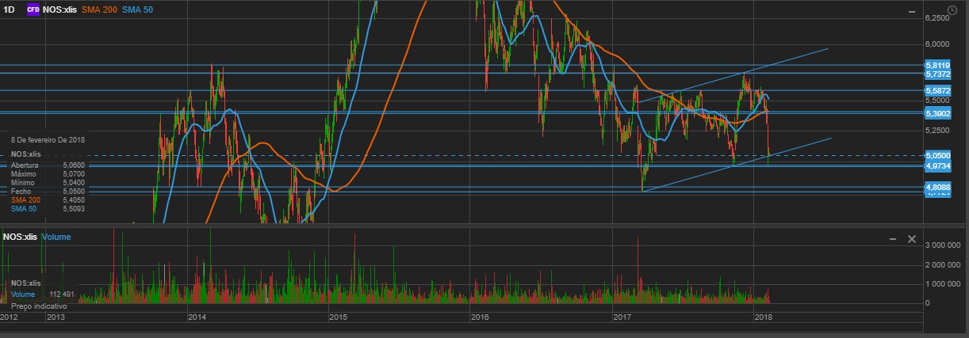Screen dimensions: 969x338
Task: Select the 5,8119 price level label
Action: pos(938,65)
